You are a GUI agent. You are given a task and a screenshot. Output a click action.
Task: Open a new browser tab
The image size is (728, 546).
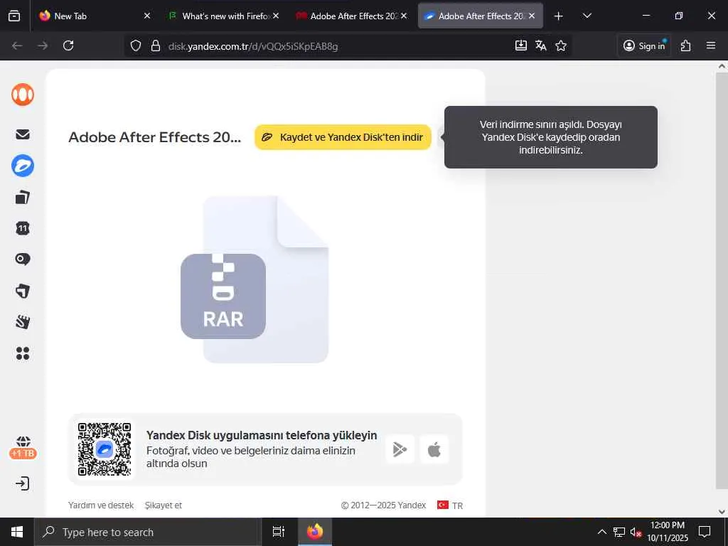click(x=559, y=16)
